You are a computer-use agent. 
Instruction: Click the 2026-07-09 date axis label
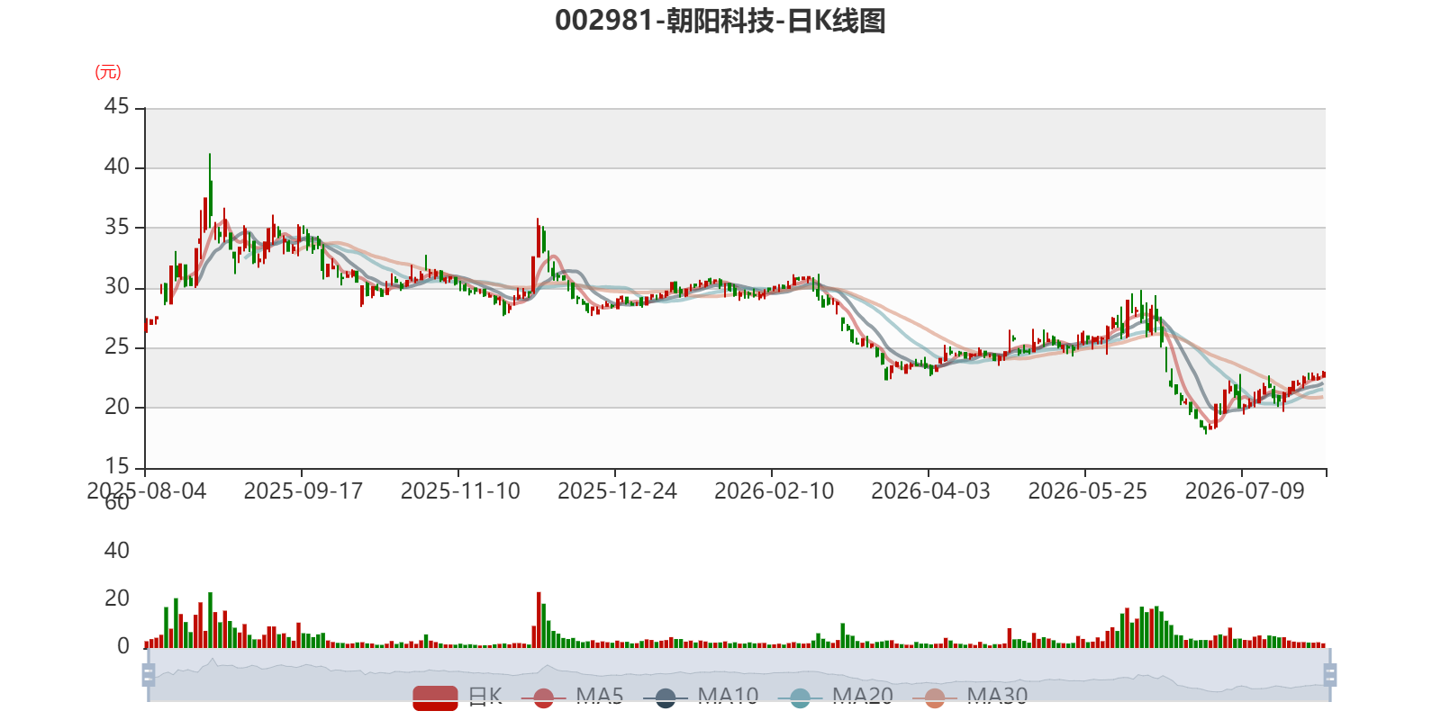click(1245, 491)
